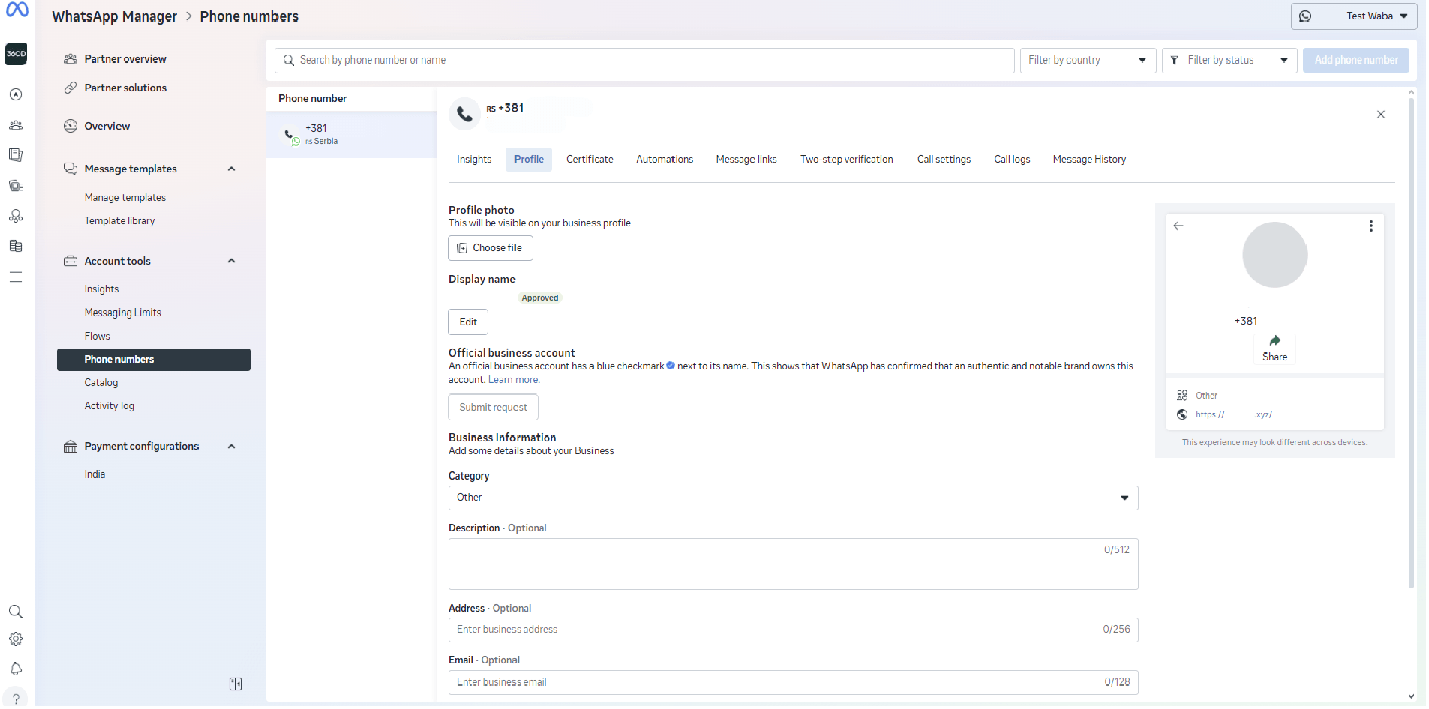The width and height of the screenshot is (1429, 709).
Task: Open the Call logs tab
Action: pyautogui.click(x=1012, y=160)
